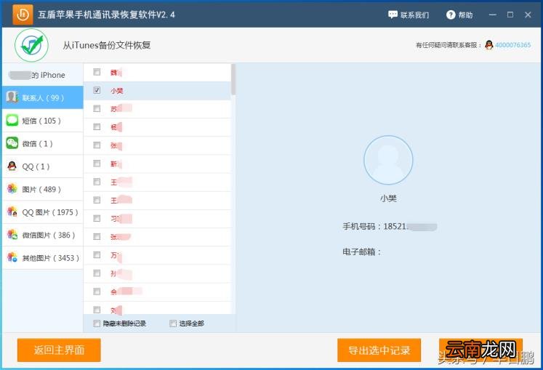
Task: Tick the checkbox for contact starting 苏
Action: [97, 108]
